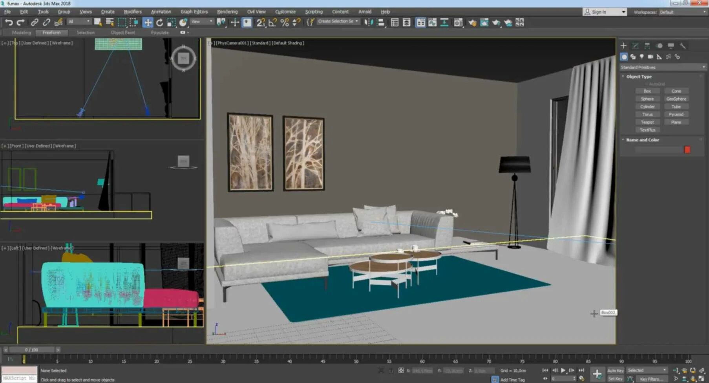Click the Set Key button
The image size is (709, 383).
tap(615, 379)
